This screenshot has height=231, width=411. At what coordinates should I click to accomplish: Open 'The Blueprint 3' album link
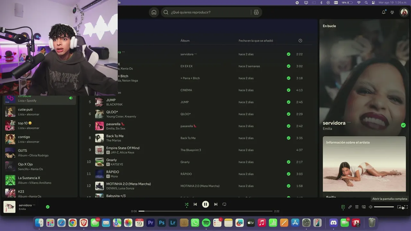pyautogui.click(x=191, y=150)
